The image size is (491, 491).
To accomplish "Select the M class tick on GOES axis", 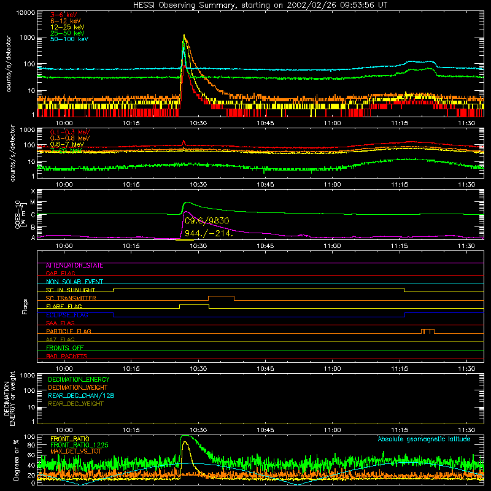I will (x=33, y=203).
